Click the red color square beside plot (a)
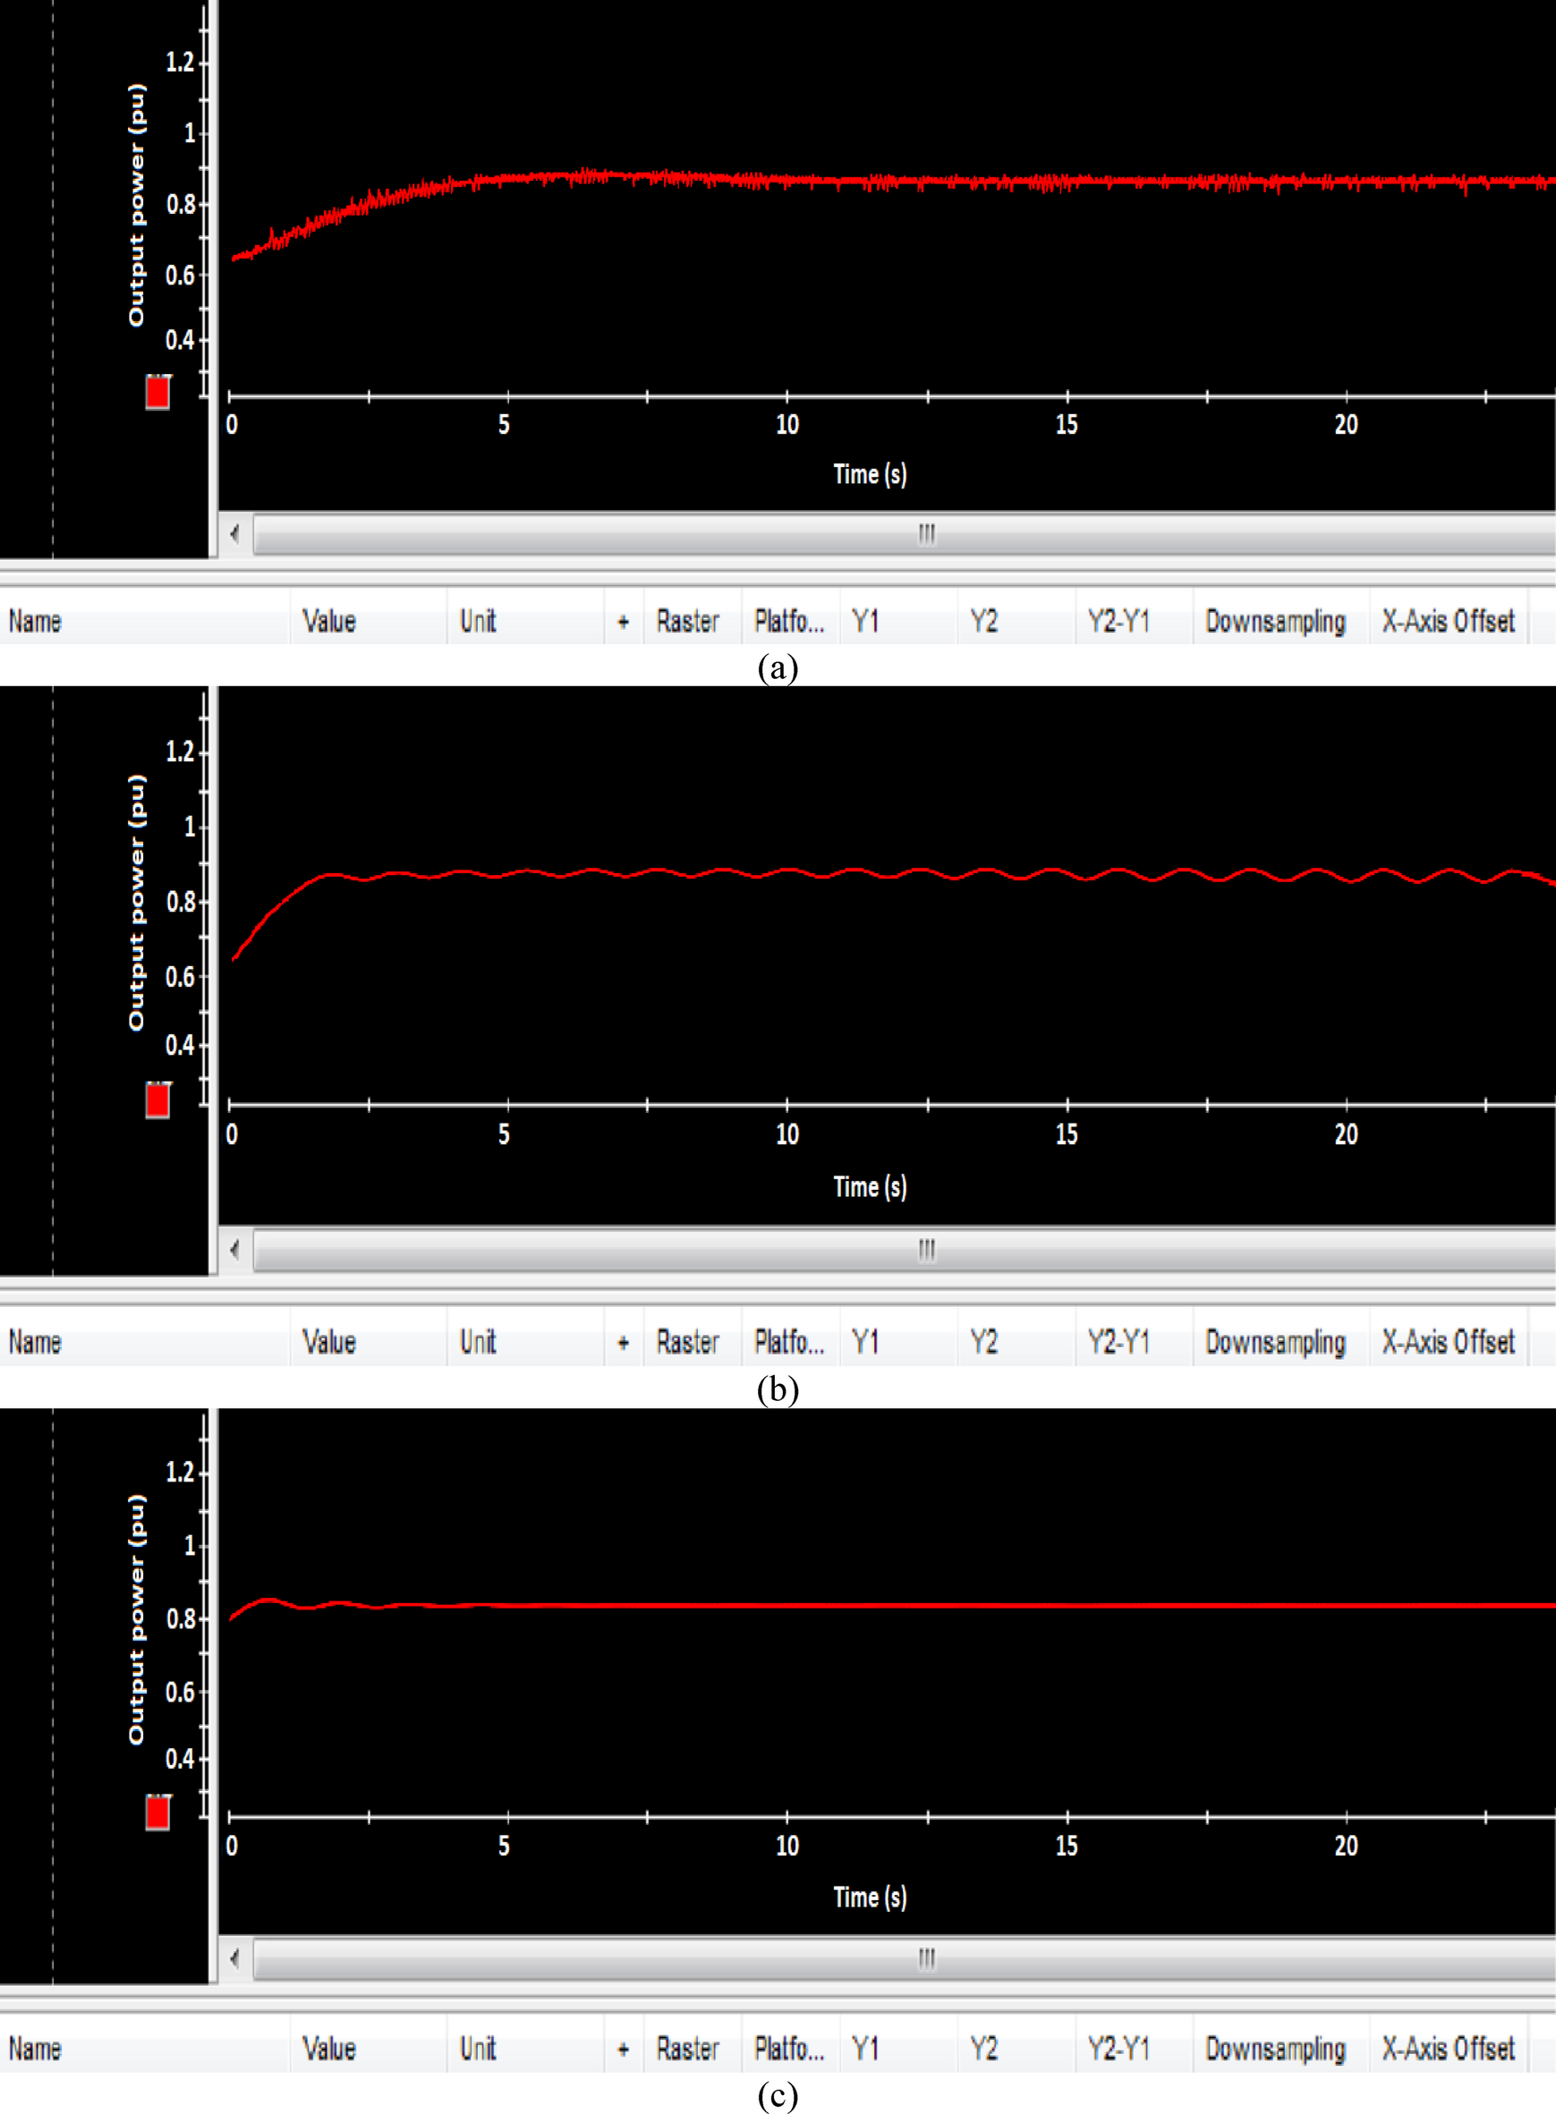The width and height of the screenshot is (1556, 2114). click(157, 392)
